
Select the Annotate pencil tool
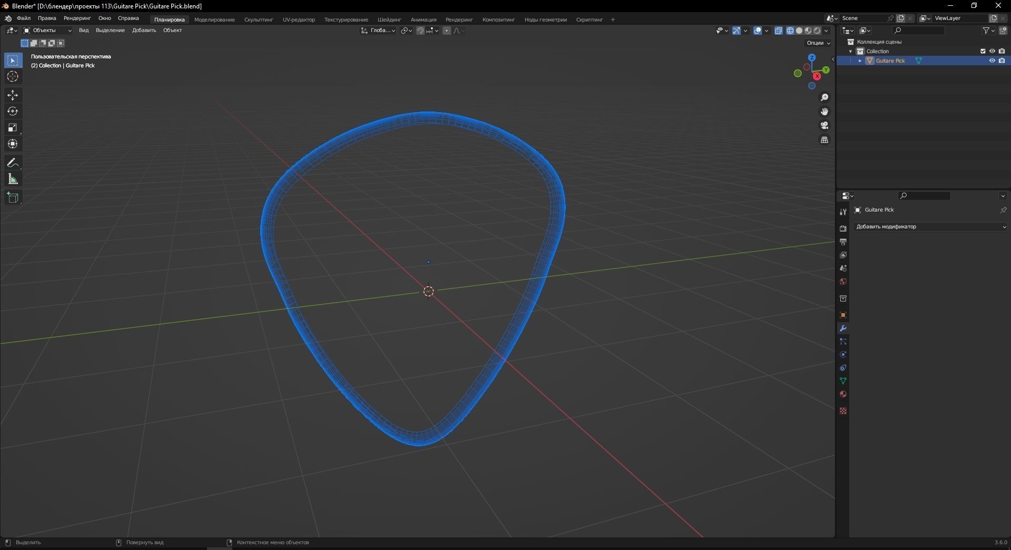point(13,163)
